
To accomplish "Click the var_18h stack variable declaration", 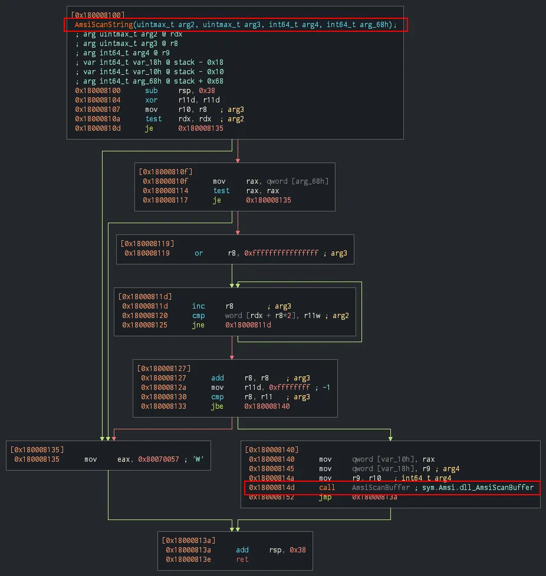I will pyautogui.click(x=153, y=62).
